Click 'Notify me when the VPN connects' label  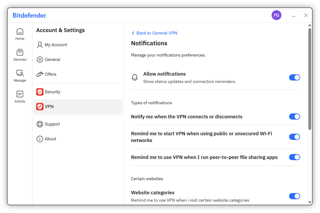187,117
